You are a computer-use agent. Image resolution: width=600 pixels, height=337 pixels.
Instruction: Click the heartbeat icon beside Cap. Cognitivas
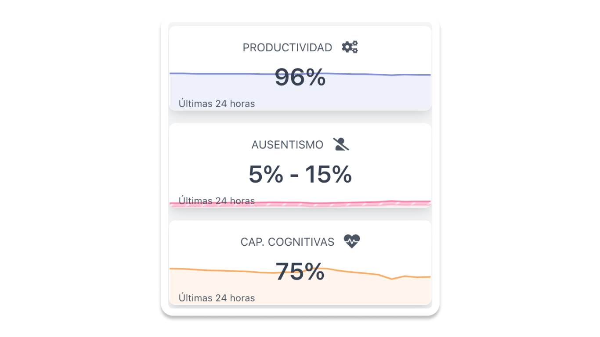tap(351, 241)
